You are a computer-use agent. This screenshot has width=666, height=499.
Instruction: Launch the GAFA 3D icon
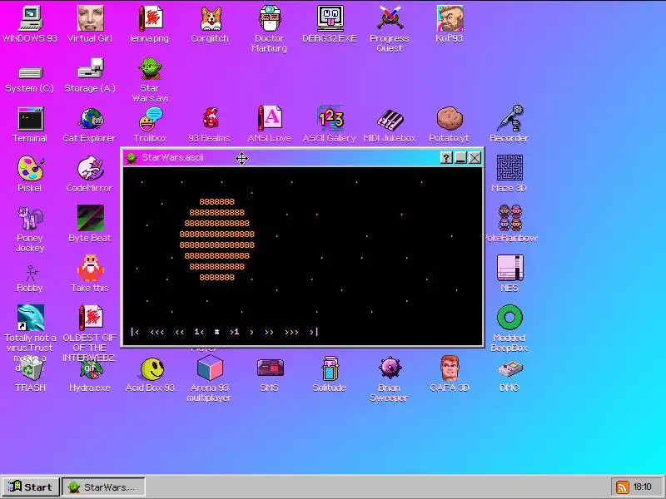click(x=450, y=374)
